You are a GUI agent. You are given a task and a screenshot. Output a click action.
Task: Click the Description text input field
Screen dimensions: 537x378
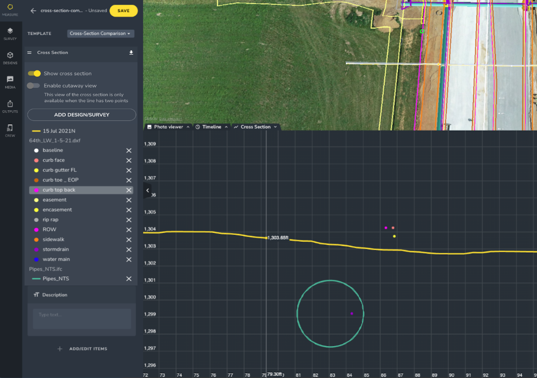point(81,319)
